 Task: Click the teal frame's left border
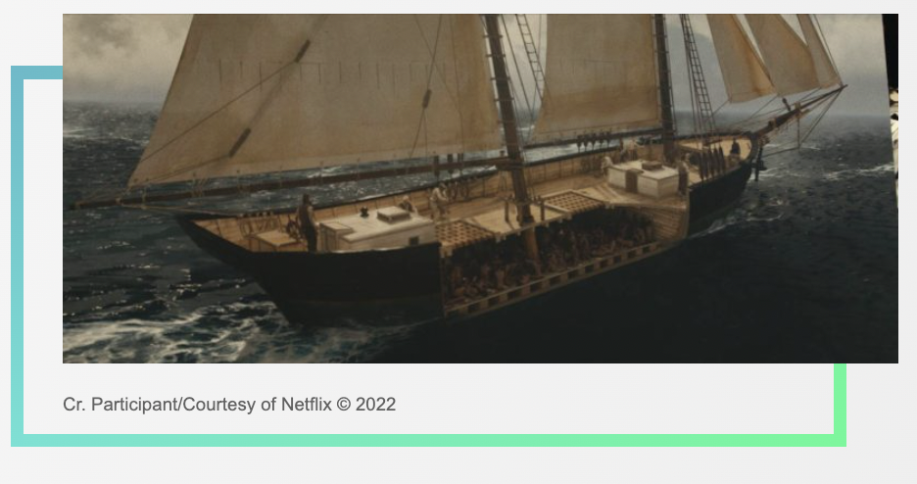pos(17,255)
